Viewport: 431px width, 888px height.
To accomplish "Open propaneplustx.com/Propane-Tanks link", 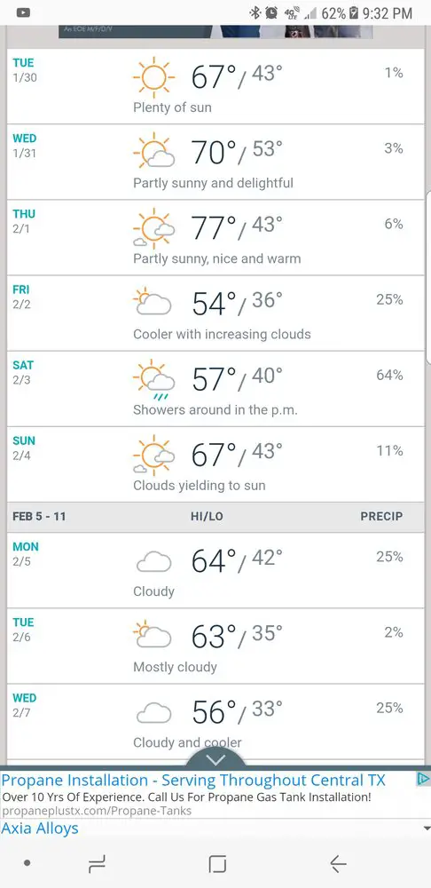I will click(96, 811).
